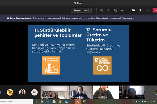Select the EU initials participant avatar
The height and width of the screenshot is (104, 157).
[x=35, y=92]
